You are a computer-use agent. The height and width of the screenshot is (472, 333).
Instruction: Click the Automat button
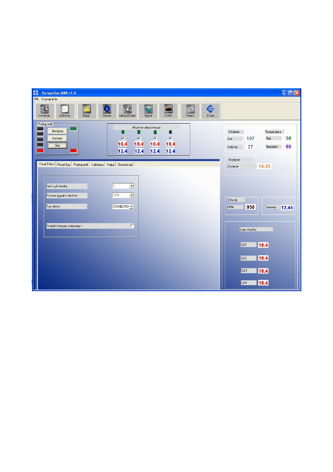pyautogui.click(x=57, y=138)
